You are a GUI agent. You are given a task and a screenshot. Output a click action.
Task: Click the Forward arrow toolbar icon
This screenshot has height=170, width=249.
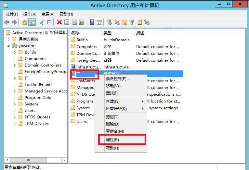(14, 22)
